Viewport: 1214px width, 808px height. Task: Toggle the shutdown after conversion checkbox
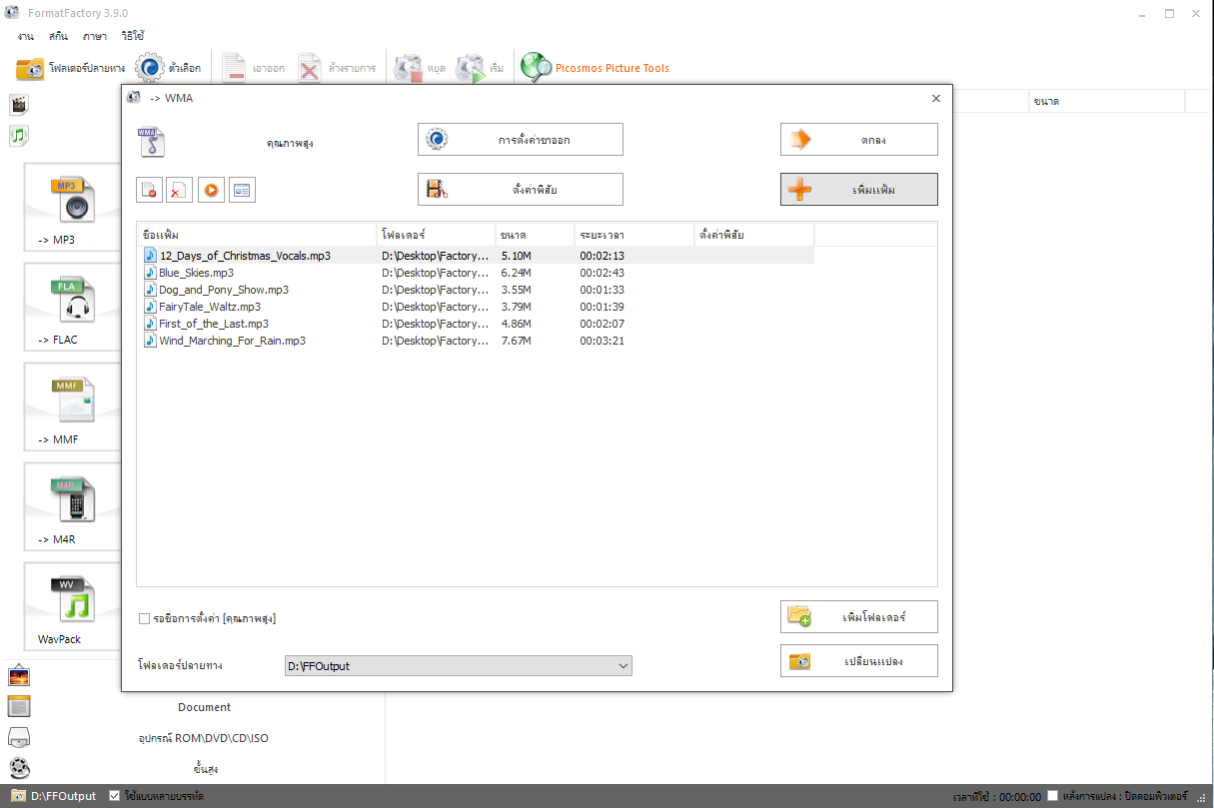1052,796
